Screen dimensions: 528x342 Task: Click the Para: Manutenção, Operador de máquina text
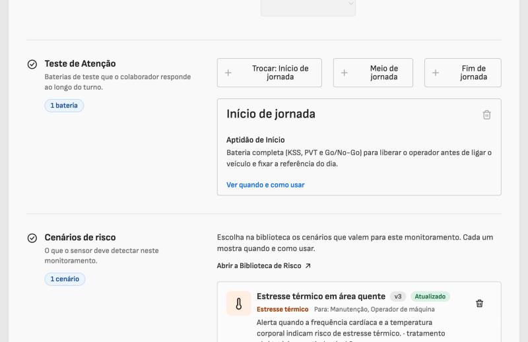point(374,309)
